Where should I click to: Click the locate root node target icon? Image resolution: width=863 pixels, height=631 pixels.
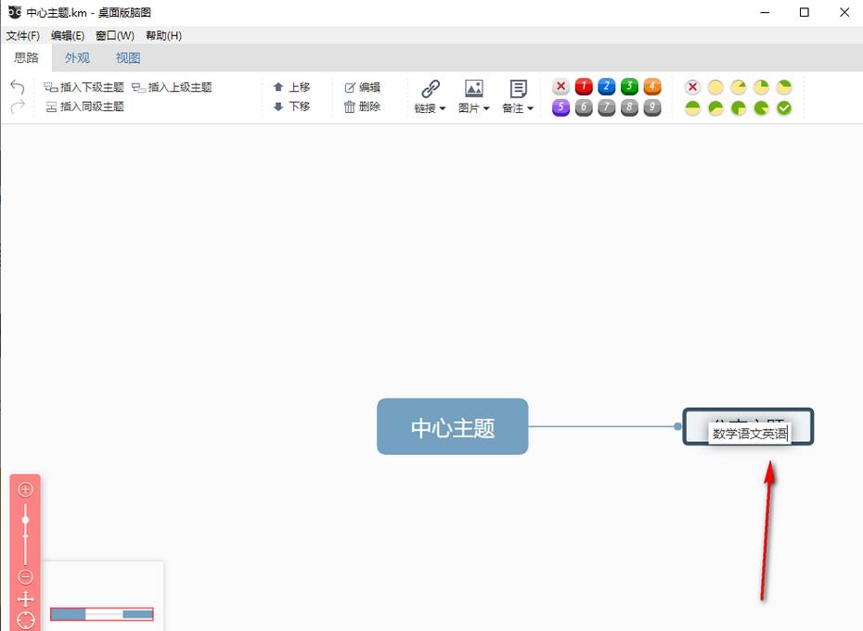tap(26, 620)
